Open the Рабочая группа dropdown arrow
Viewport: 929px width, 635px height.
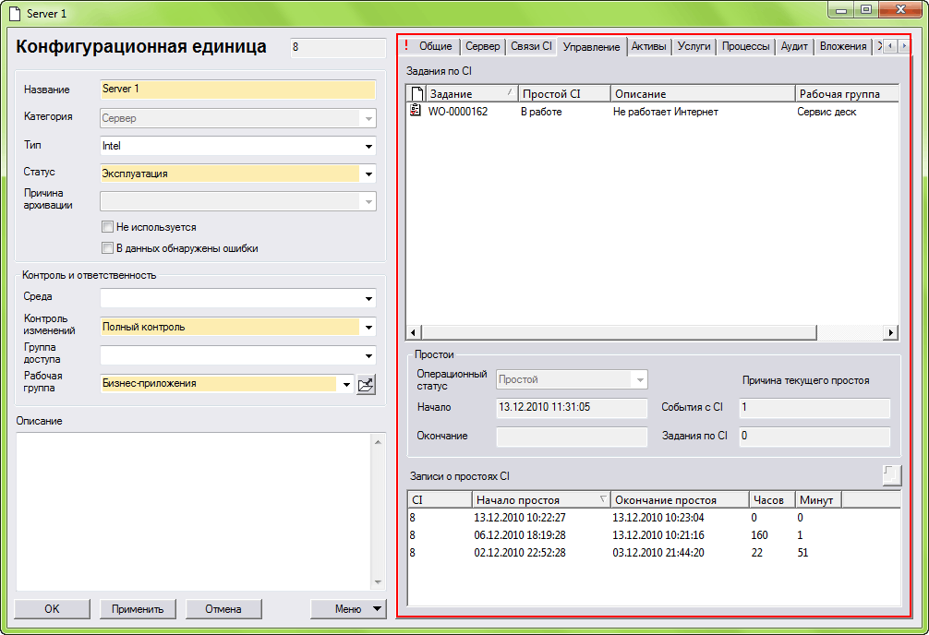[x=346, y=384]
